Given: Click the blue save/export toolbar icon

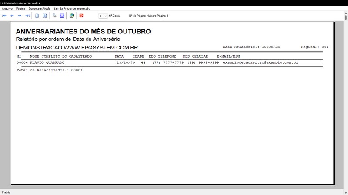Looking at the screenshot, I should click(x=62, y=16).
